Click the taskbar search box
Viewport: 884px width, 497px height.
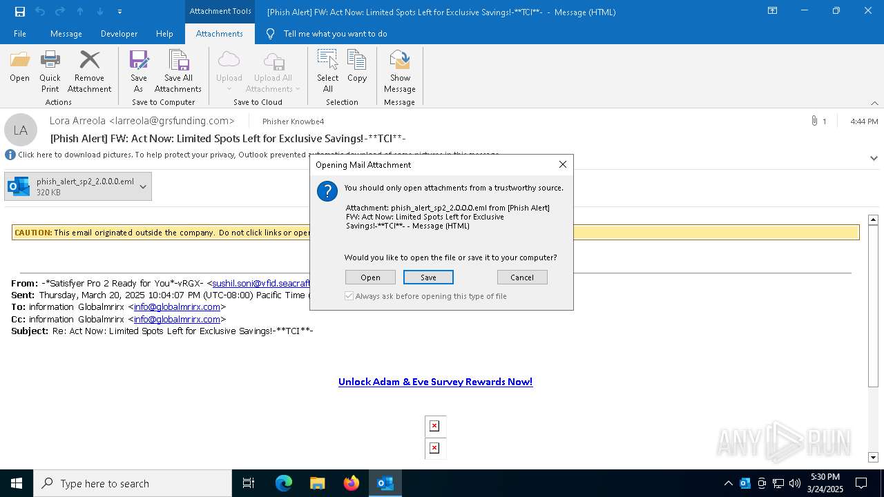click(x=133, y=483)
